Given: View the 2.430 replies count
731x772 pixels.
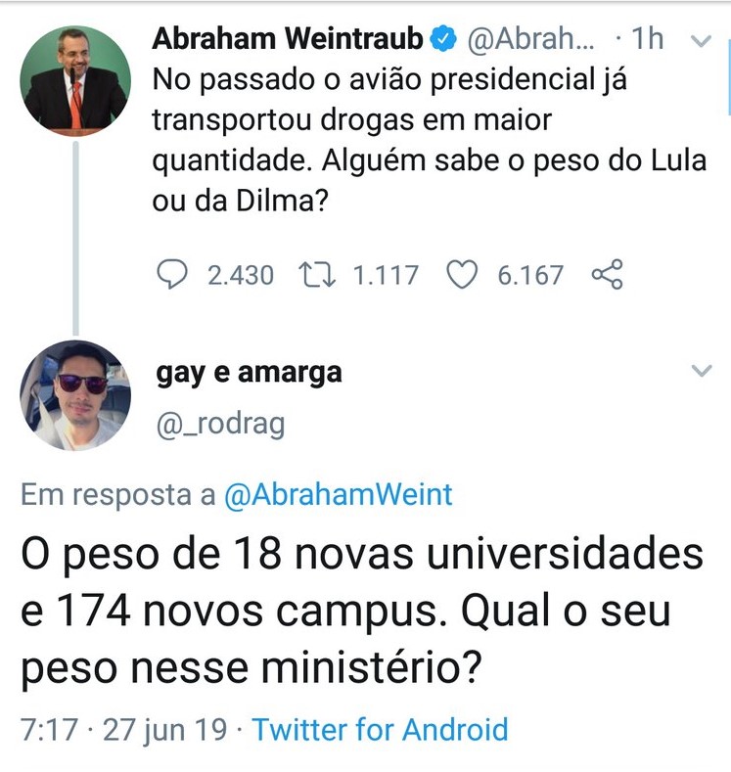Looking at the screenshot, I should pyautogui.click(x=241, y=275).
